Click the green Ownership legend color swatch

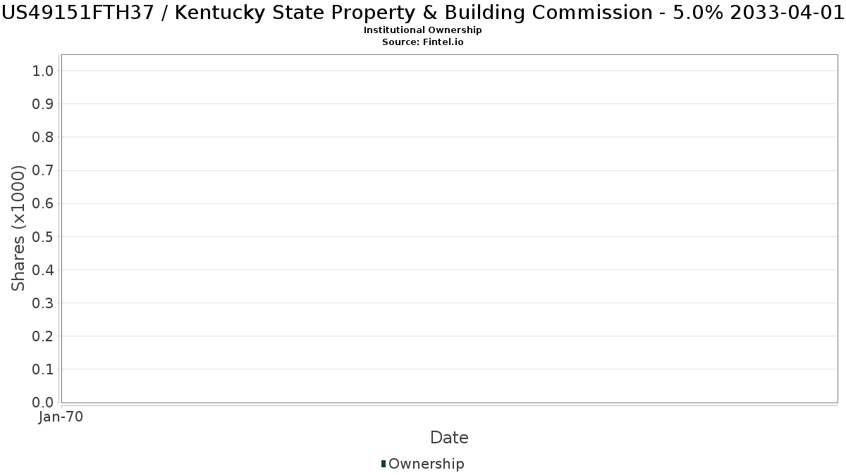tap(384, 464)
